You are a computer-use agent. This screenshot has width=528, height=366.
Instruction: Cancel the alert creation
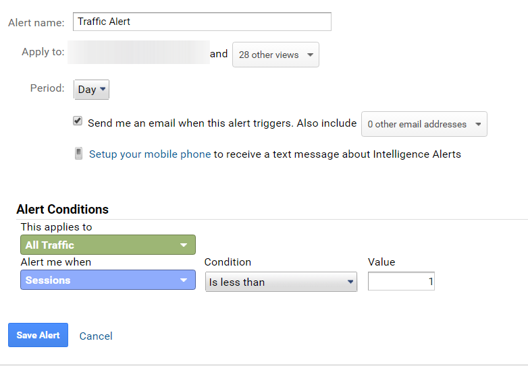(x=96, y=336)
